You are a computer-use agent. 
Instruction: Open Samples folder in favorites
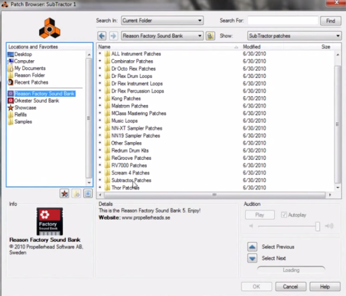click(23, 122)
